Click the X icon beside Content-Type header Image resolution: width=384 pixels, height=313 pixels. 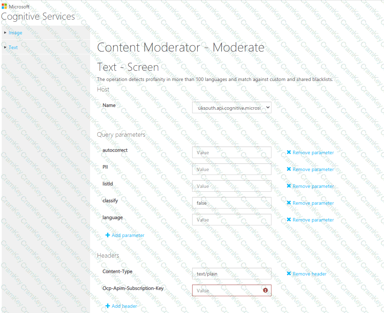289,274
